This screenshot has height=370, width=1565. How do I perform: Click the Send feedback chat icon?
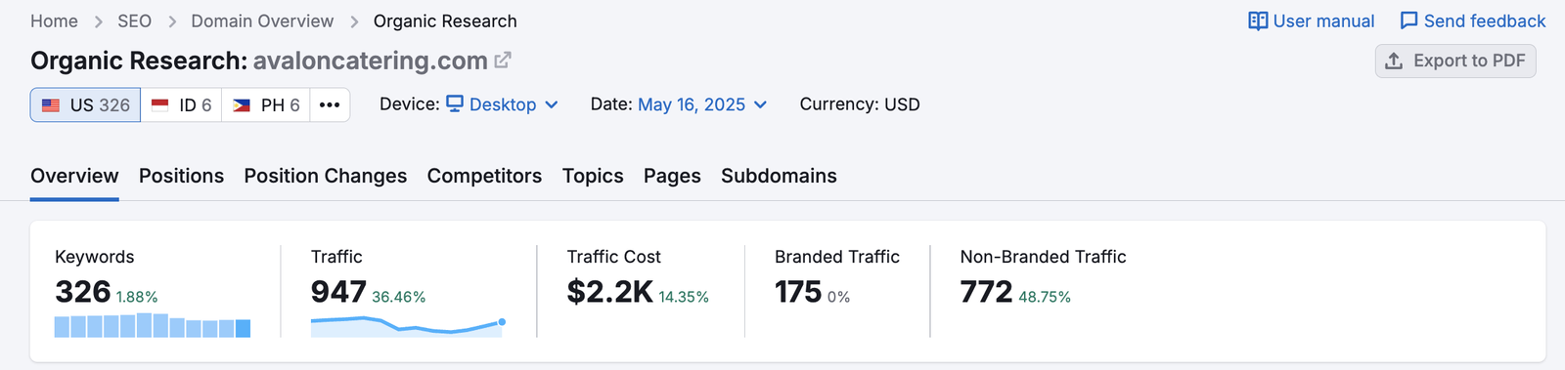pyautogui.click(x=1408, y=21)
